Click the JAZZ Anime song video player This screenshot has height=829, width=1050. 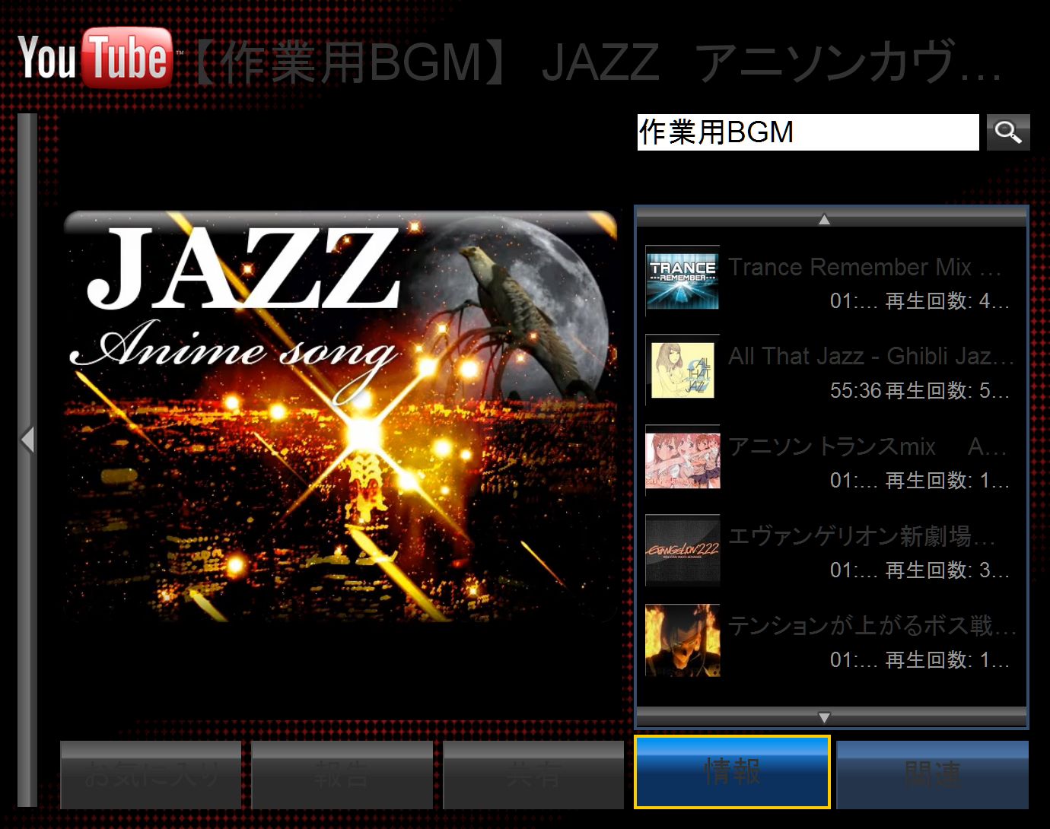340,416
